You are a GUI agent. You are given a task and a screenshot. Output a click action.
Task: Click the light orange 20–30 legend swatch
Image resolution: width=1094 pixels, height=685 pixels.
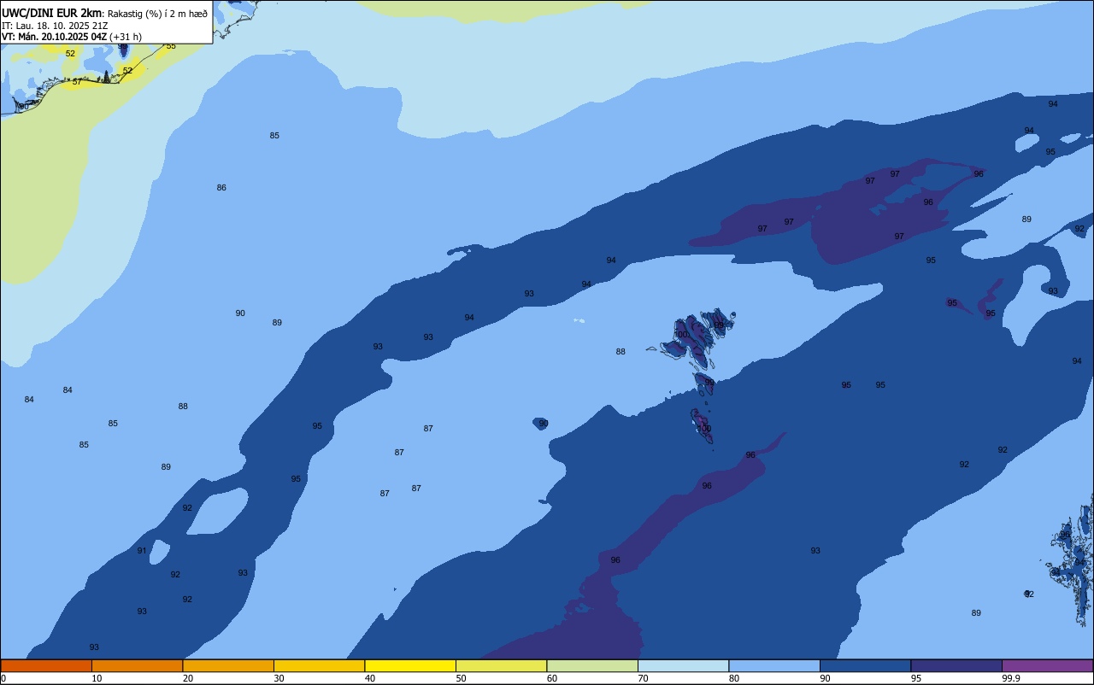[228, 665]
